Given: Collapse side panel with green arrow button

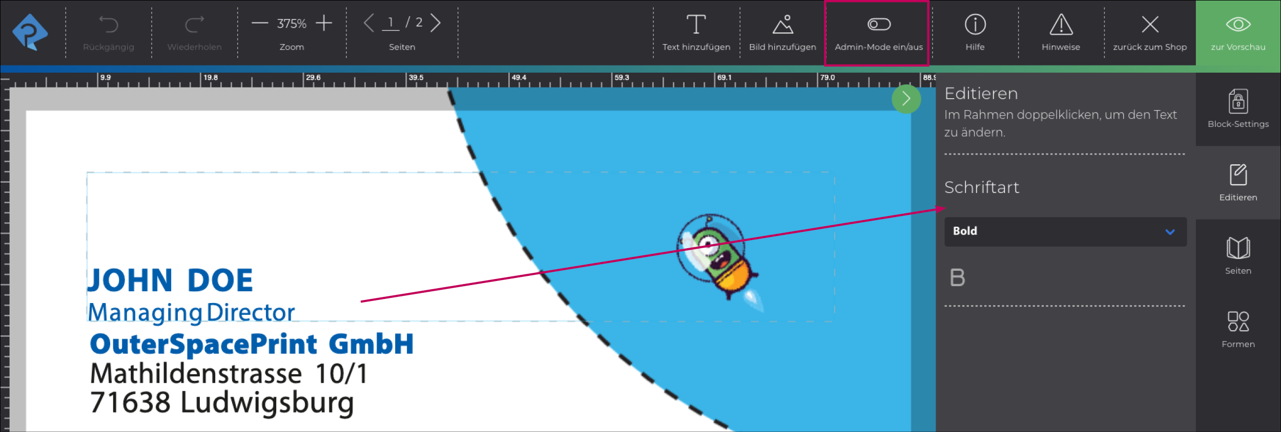Looking at the screenshot, I should click(906, 99).
